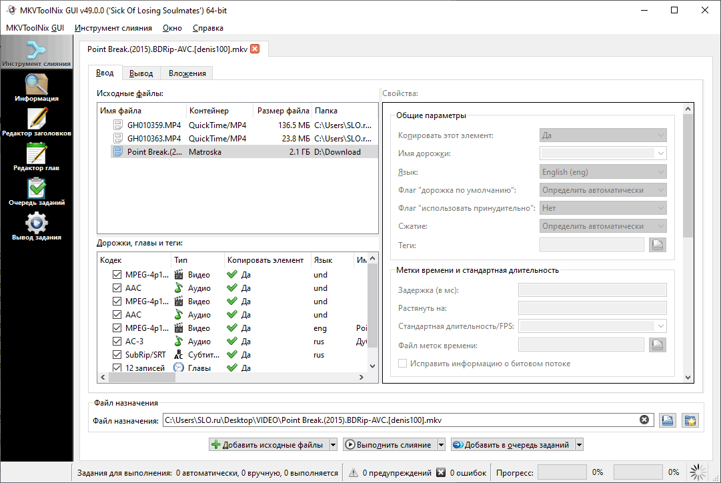721x483 pixels.
Task: Open Редактор глав in the sidebar
Action: [36, 157]
